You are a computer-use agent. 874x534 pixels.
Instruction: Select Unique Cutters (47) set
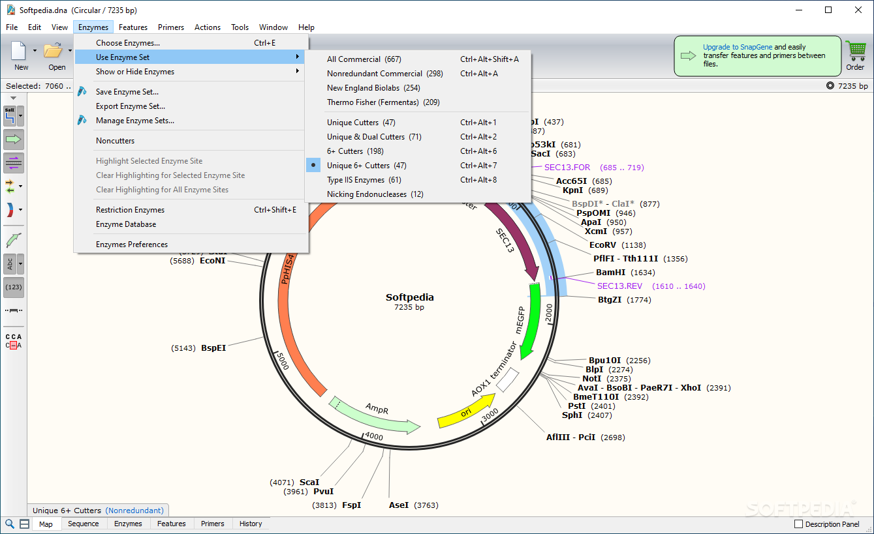pos(418,123)
